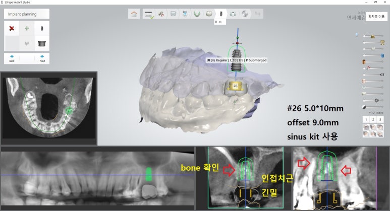The height and width of the screenshot is (211, 390).
Task: Delete implant with the red X icon
Action: pos(12,29)
